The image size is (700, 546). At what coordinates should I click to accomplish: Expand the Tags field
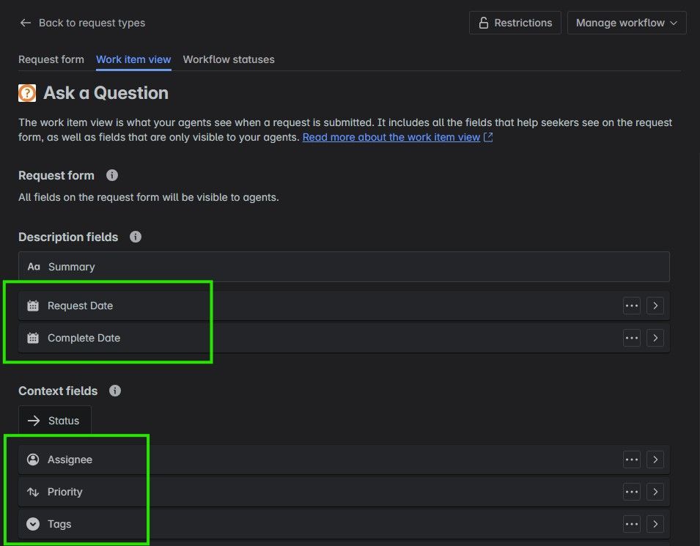point(655,524)
